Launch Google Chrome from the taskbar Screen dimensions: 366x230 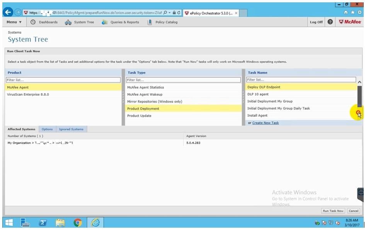(78, 223)
